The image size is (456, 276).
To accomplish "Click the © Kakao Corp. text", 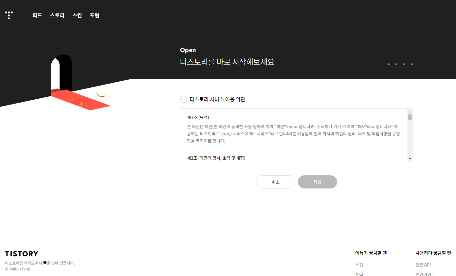I will [x=18, y=269].
